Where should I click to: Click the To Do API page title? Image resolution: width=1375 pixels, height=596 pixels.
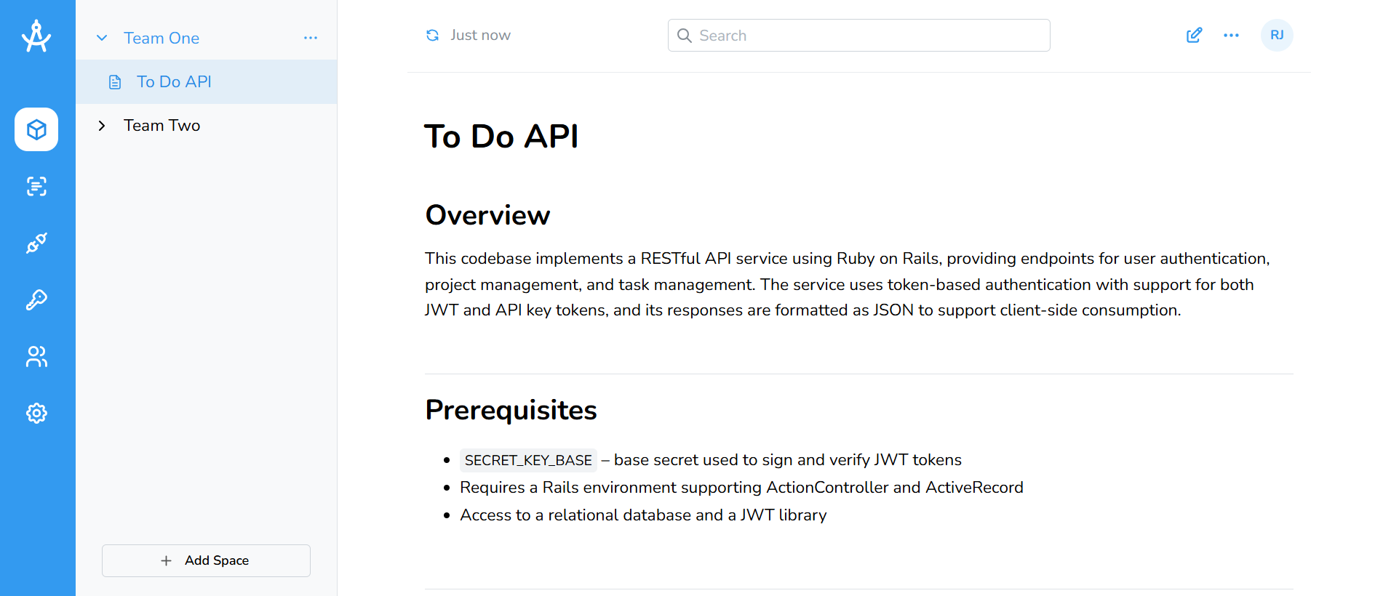501,137
